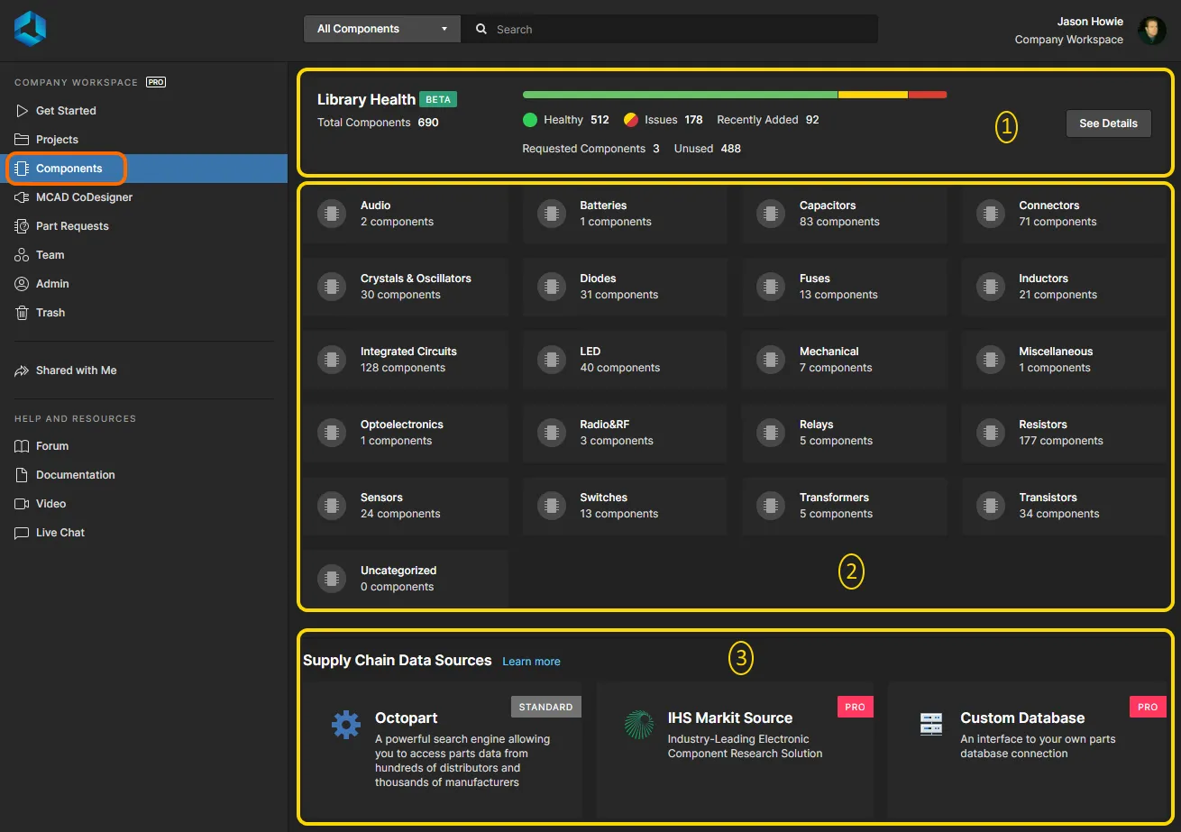Viewport: 1181px width, 832px height.
Task: Click the Forum book icon
Action: [x=22, y=446]
